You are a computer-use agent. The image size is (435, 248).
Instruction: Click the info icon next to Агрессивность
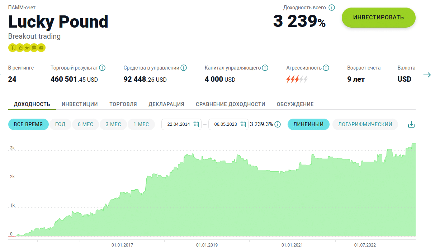tap(326, 68)
